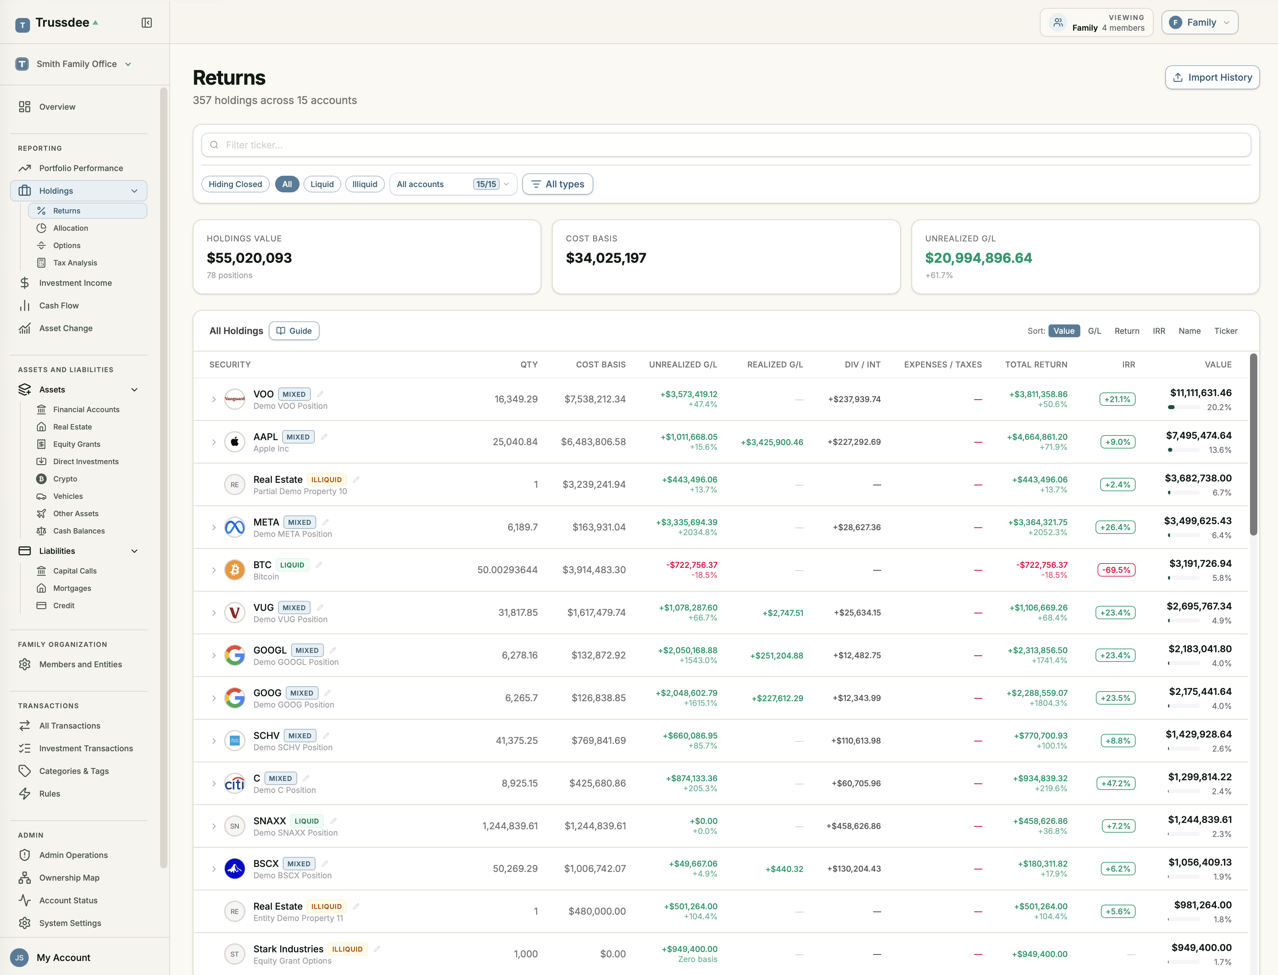Open the All types filter dropdown

(557, 184)
